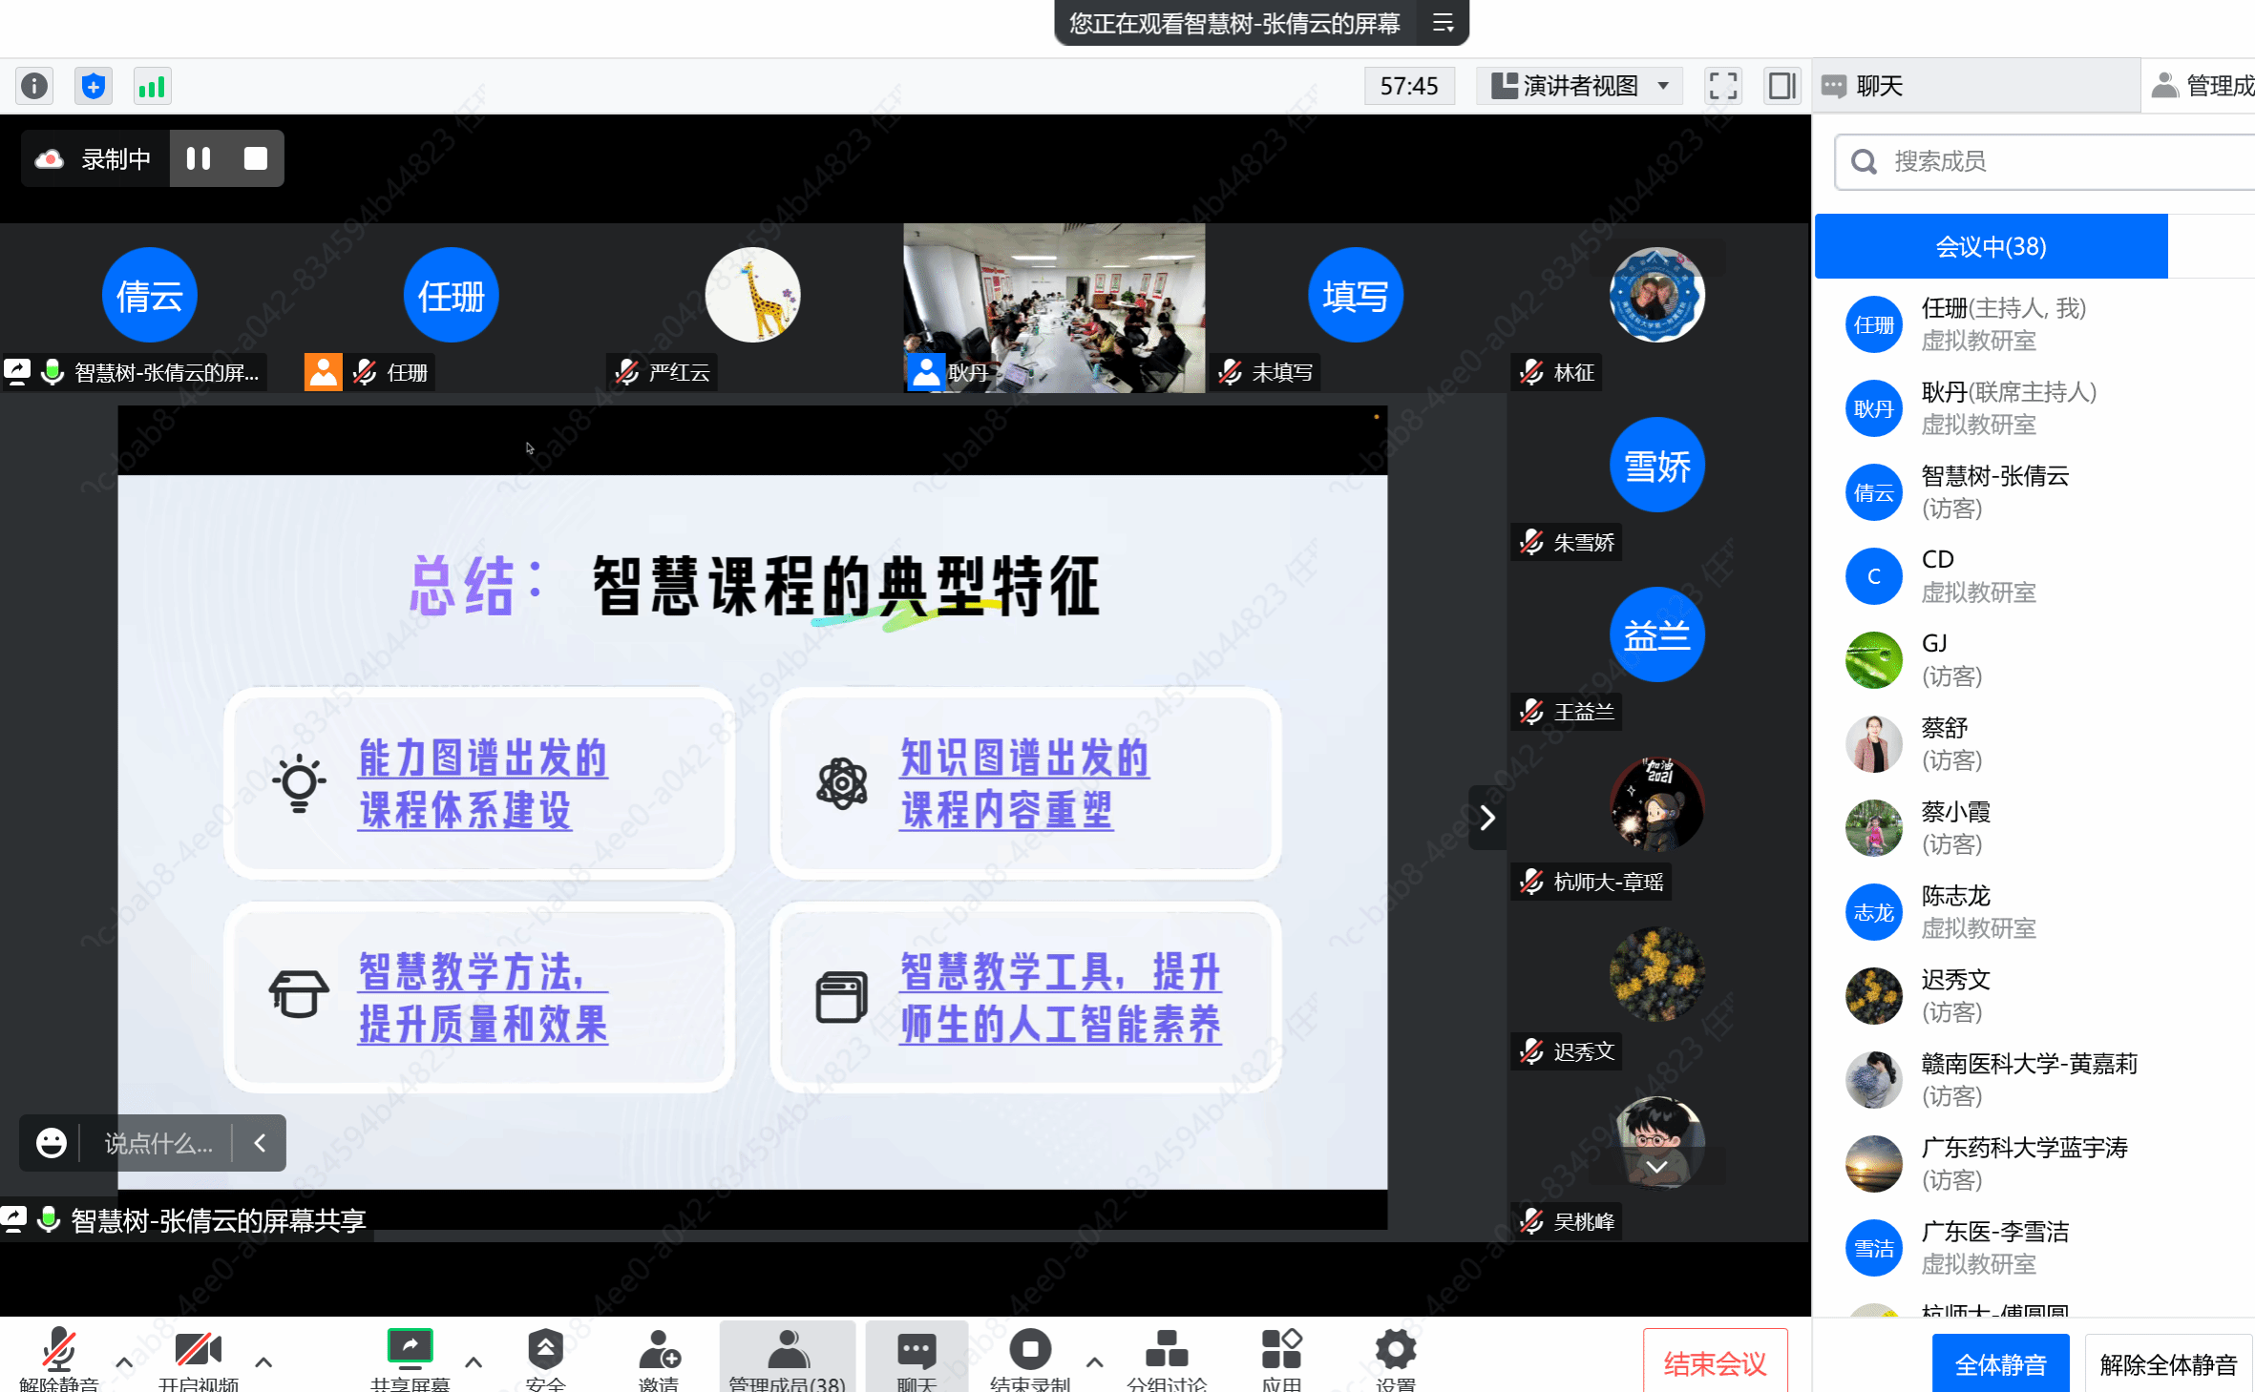The width and height of the screenshot is (2255, 1392).
Task: Pause the cloud recording
Action: click(199, 158)
